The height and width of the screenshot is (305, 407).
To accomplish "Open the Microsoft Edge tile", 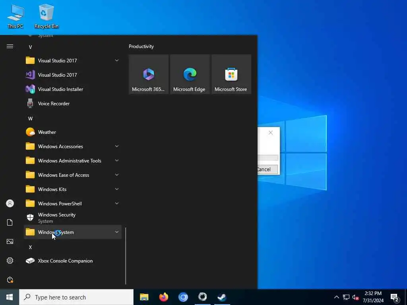I will point(190,74).
